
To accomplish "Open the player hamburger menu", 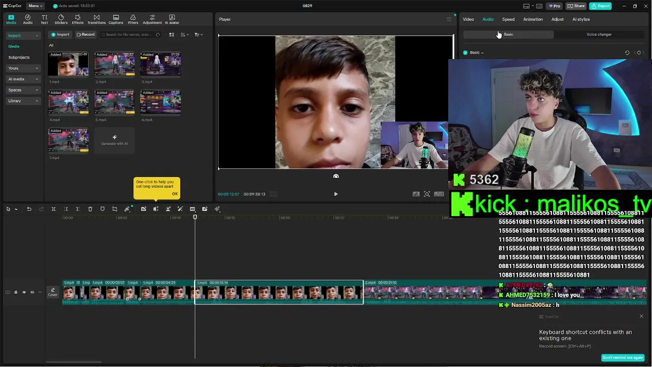I will tap(449, 19).
